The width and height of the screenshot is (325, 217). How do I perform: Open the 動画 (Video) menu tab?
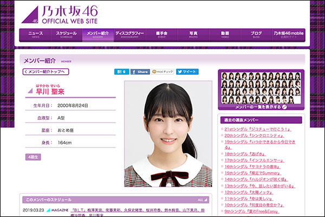[224, 35]
